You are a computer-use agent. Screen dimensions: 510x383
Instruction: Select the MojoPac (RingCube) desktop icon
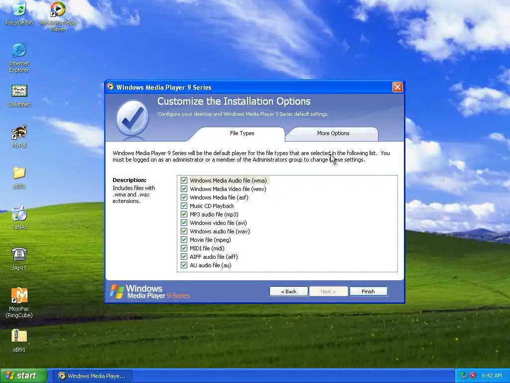pyautogui.click(x=19, y=303)
